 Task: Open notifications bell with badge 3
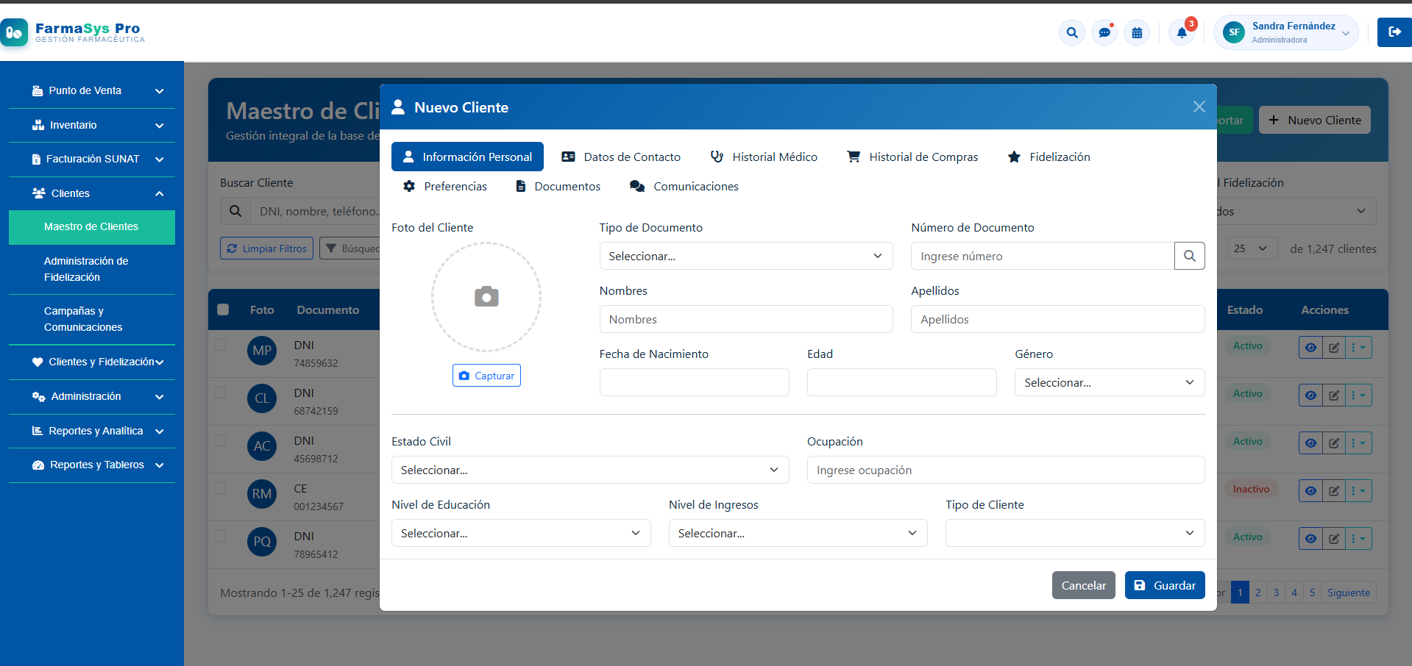[x=1182, y=32]
